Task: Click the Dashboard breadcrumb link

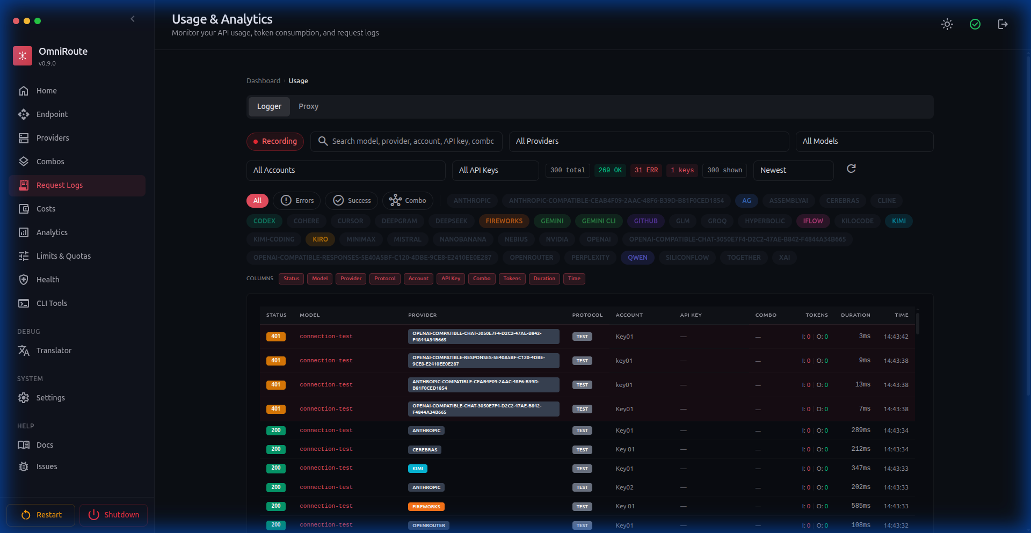Action: pyautogui.click(x=263, y=81)
